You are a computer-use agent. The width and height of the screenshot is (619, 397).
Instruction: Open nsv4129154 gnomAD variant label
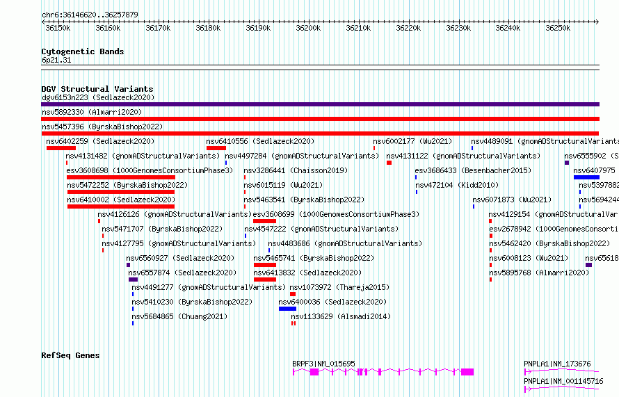[553, 214]
